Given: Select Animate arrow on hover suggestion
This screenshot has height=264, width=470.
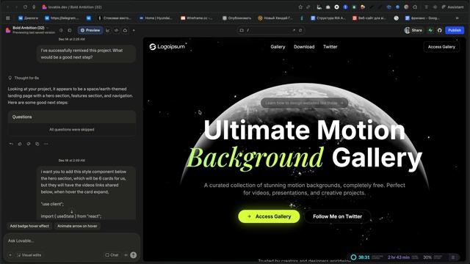Looking at the screenshot, I should [77, 226].
